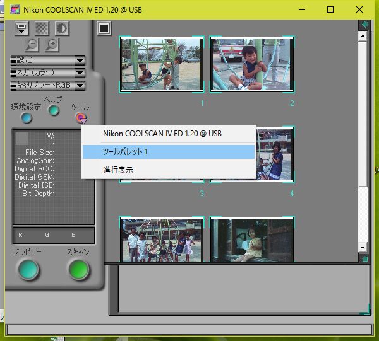
Task: Click the 環境設定 preferences button
Action: (27, 118)
